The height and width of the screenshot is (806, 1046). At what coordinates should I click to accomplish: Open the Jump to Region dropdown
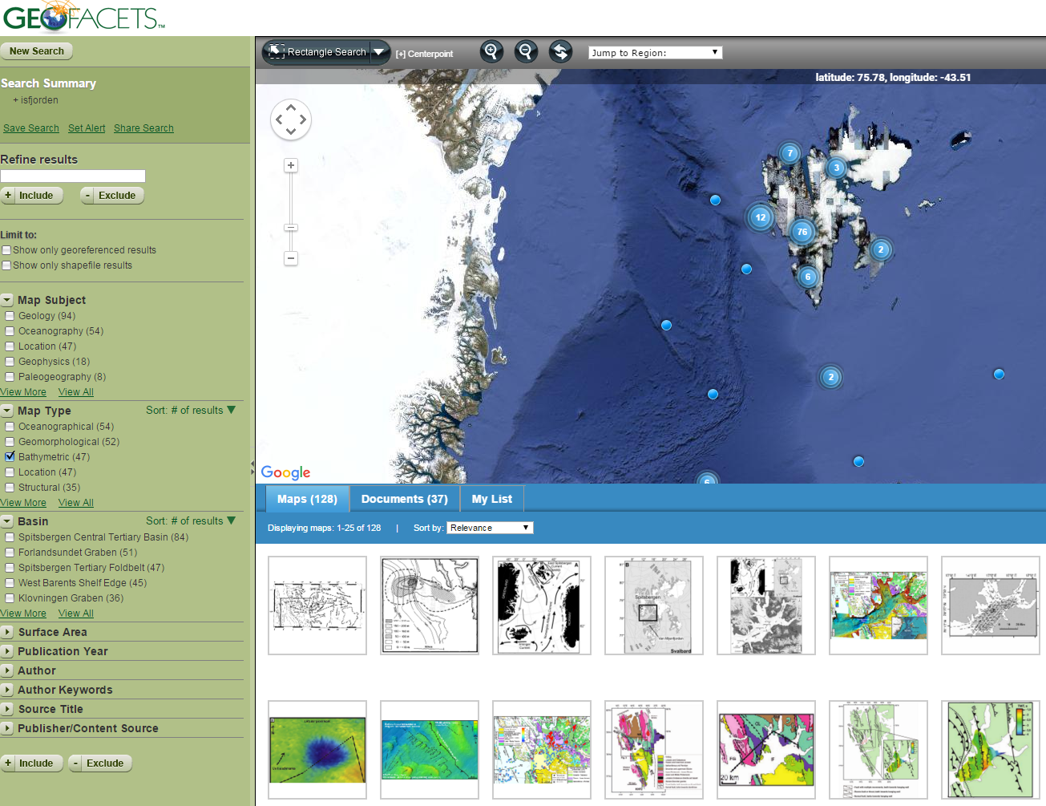pyautogui.click(x=655, y=53)
